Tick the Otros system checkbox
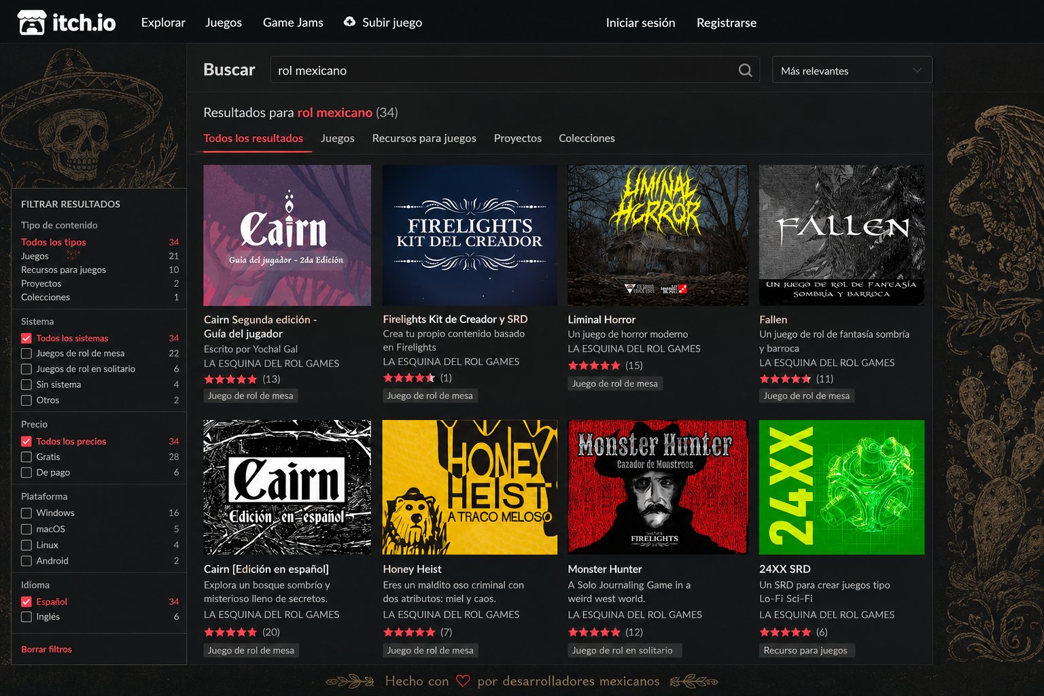The image size is (1044, 696). point(27,400)
